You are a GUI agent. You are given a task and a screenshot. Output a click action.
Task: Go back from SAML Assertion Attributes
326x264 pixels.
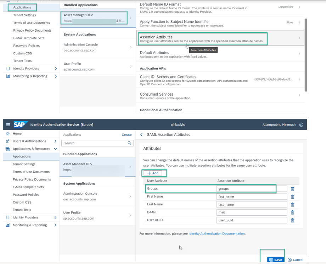[141, 135]
